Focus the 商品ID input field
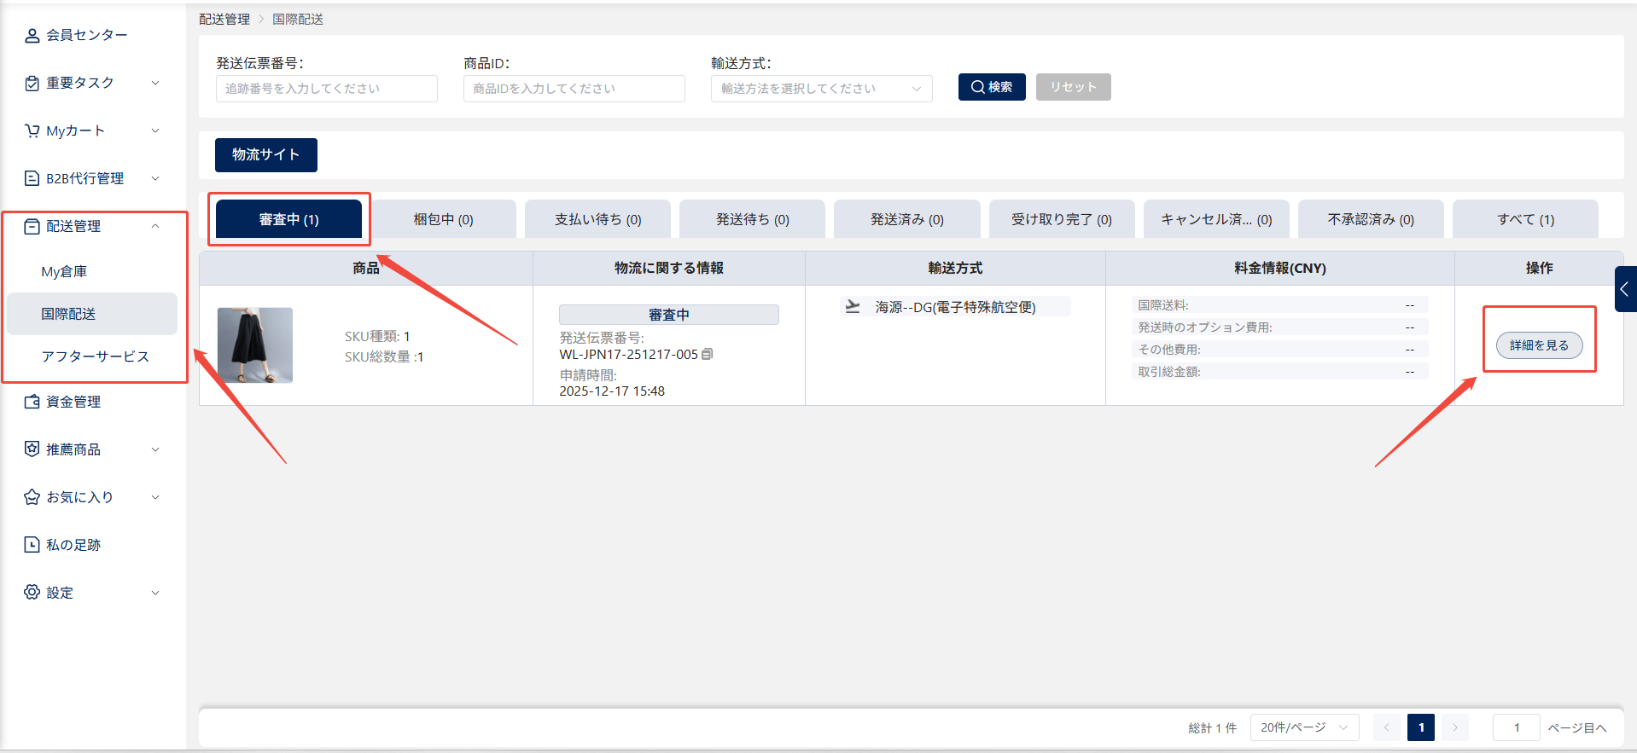Viewport: 1637px width, 753px height. (x=574, y=89)
